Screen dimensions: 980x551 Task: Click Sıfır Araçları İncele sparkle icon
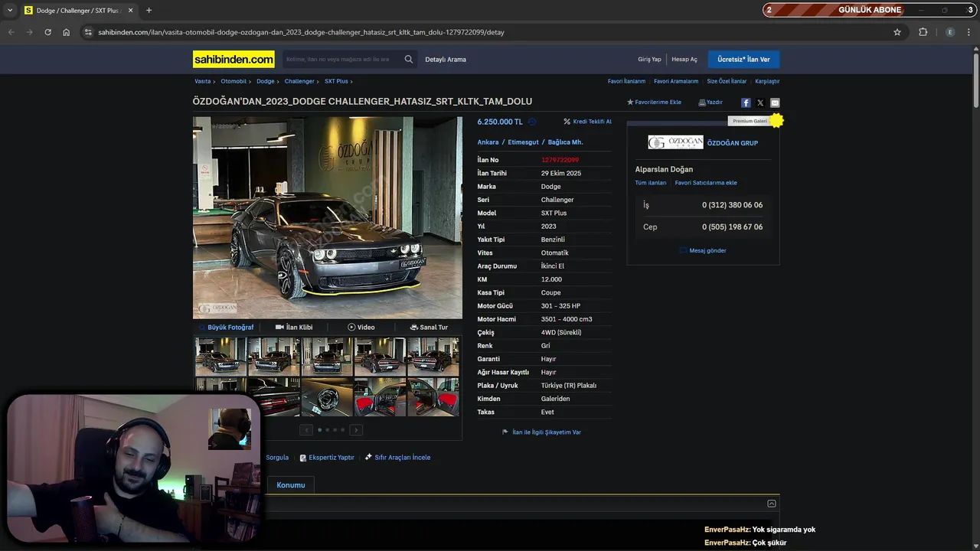point(368,457)
